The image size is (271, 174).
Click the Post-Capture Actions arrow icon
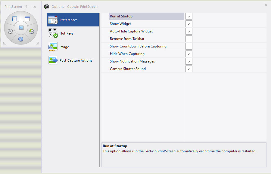click(53, 60)
